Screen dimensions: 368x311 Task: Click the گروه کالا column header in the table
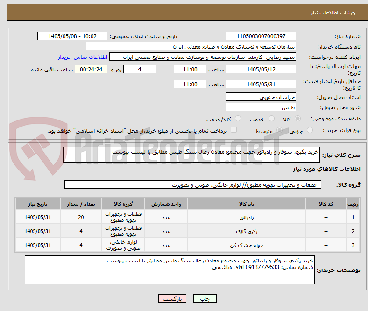123,204
